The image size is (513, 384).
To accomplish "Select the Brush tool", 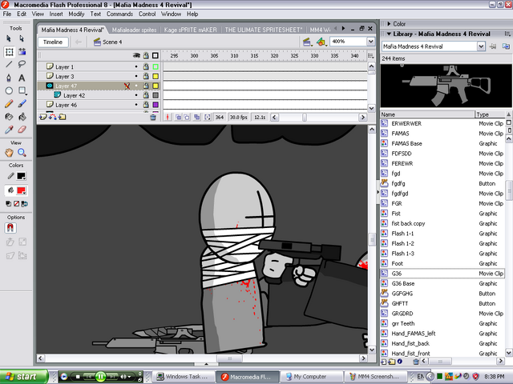I will click(22, 104).
